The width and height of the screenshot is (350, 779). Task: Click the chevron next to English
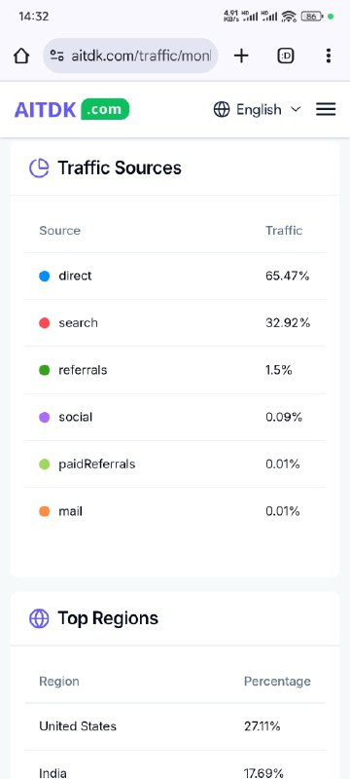(296, 109)
